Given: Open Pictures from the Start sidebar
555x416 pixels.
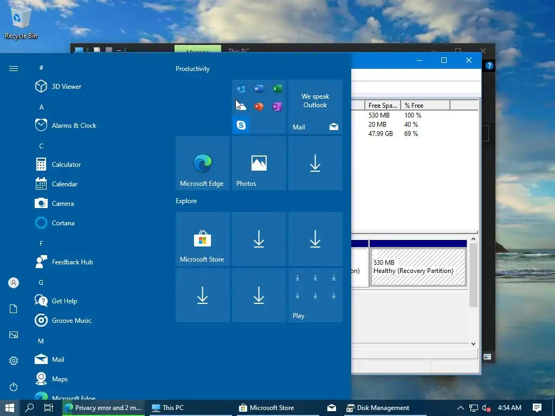Looking at the screenshot, I should tap(14, 335).
